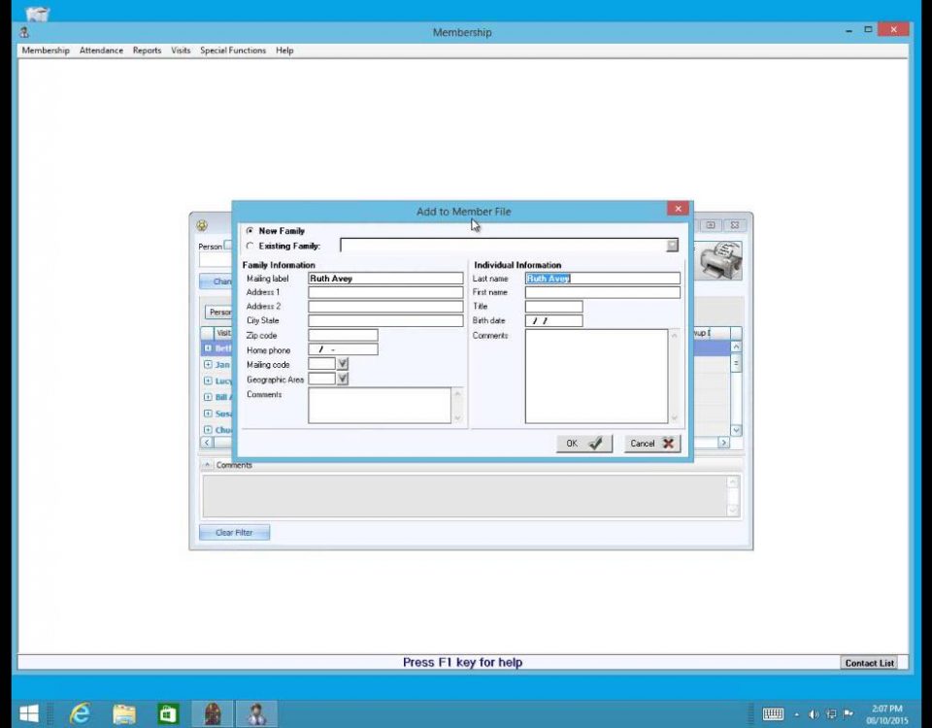Open the Existing Family combo box

[672, 245]
